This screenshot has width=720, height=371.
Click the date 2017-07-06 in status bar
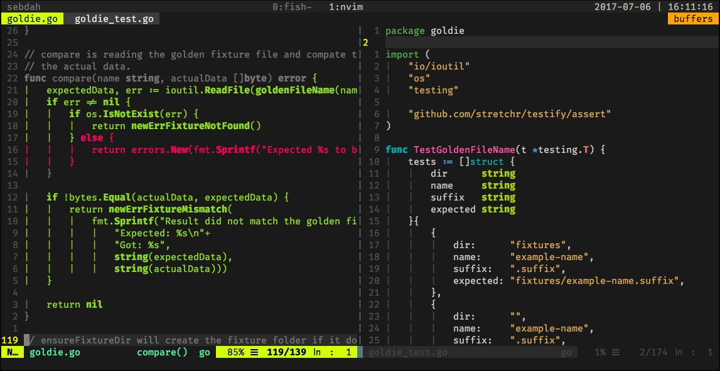coord(623,7)
